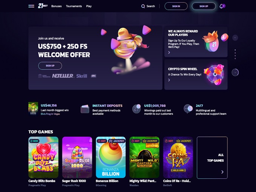
Task: Click the chat bubble support icon
Action: pyautogui.click(x=188, y=109)
